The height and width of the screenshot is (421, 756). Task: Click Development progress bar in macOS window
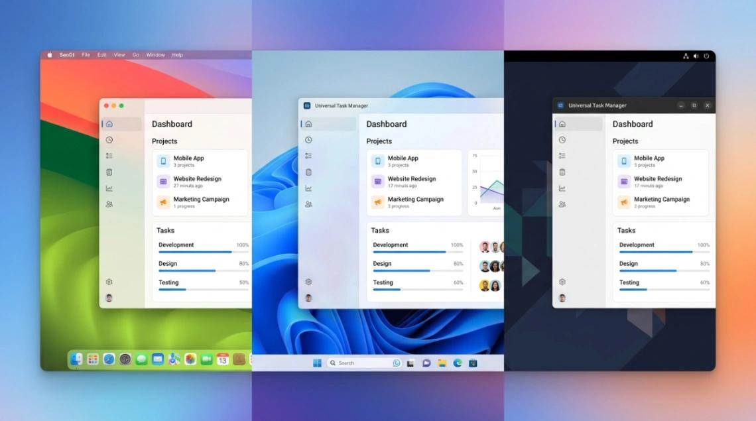click(204, 252)
